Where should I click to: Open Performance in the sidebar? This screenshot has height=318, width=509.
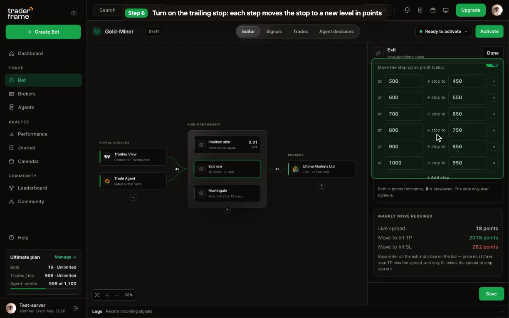pyautogui.click(x=43, y=134)
